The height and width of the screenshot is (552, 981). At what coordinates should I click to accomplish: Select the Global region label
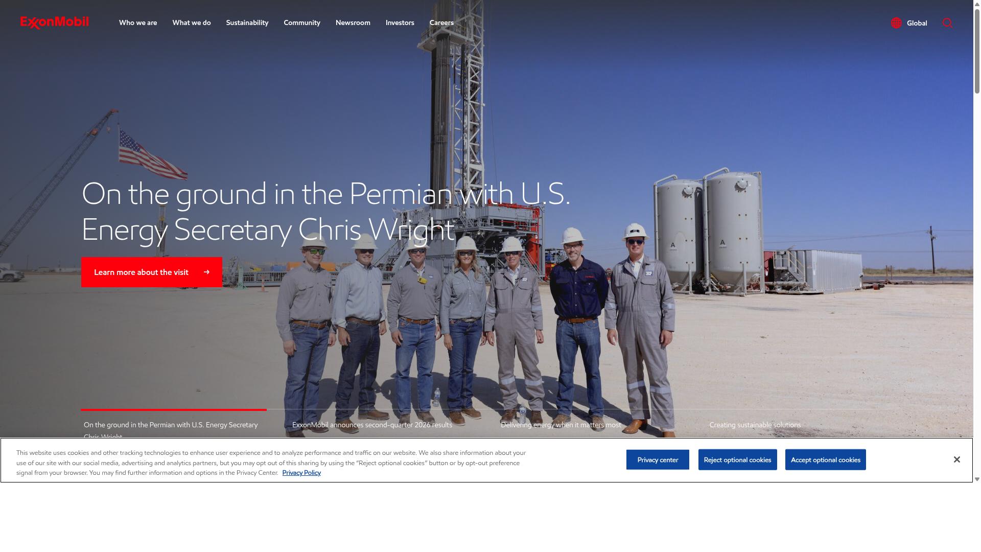coord(917,23)
